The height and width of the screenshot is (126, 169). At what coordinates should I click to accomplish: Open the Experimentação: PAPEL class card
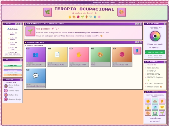pos(57,57)
